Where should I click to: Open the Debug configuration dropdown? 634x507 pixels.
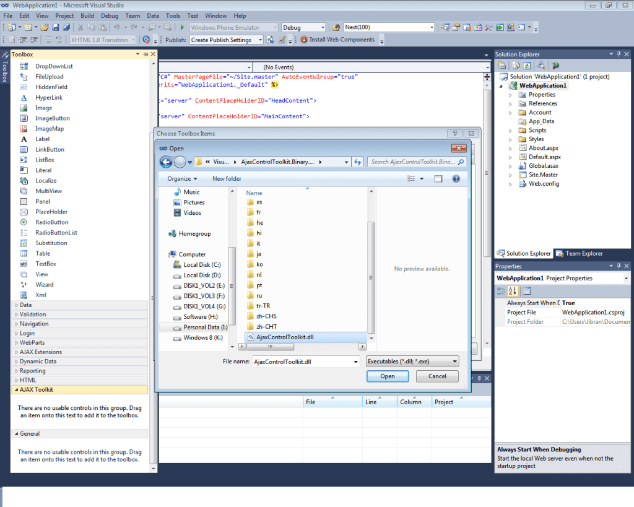coord(323,27)
